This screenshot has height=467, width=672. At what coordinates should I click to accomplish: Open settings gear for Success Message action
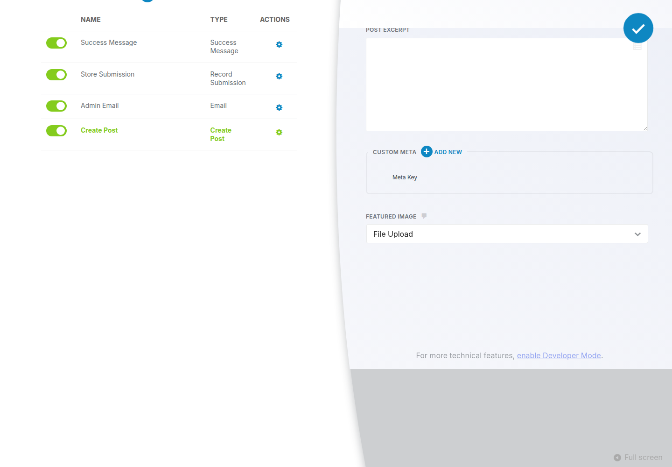tap(279, 44)
